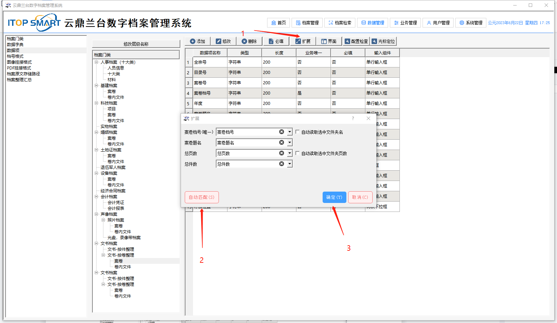The height and width of the screenshot is (323, 557).
Task: Click the 删除 (Delete) toolbar icon
Action: (x=244, y=41)
